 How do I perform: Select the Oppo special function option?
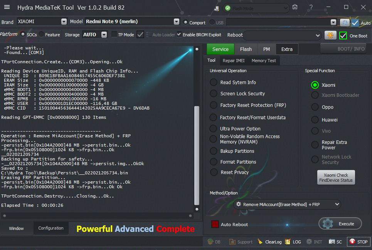(315, 107)
